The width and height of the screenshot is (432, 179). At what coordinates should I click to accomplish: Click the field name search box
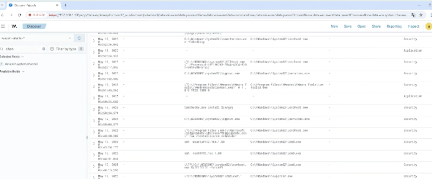click(x=23, y=49)
